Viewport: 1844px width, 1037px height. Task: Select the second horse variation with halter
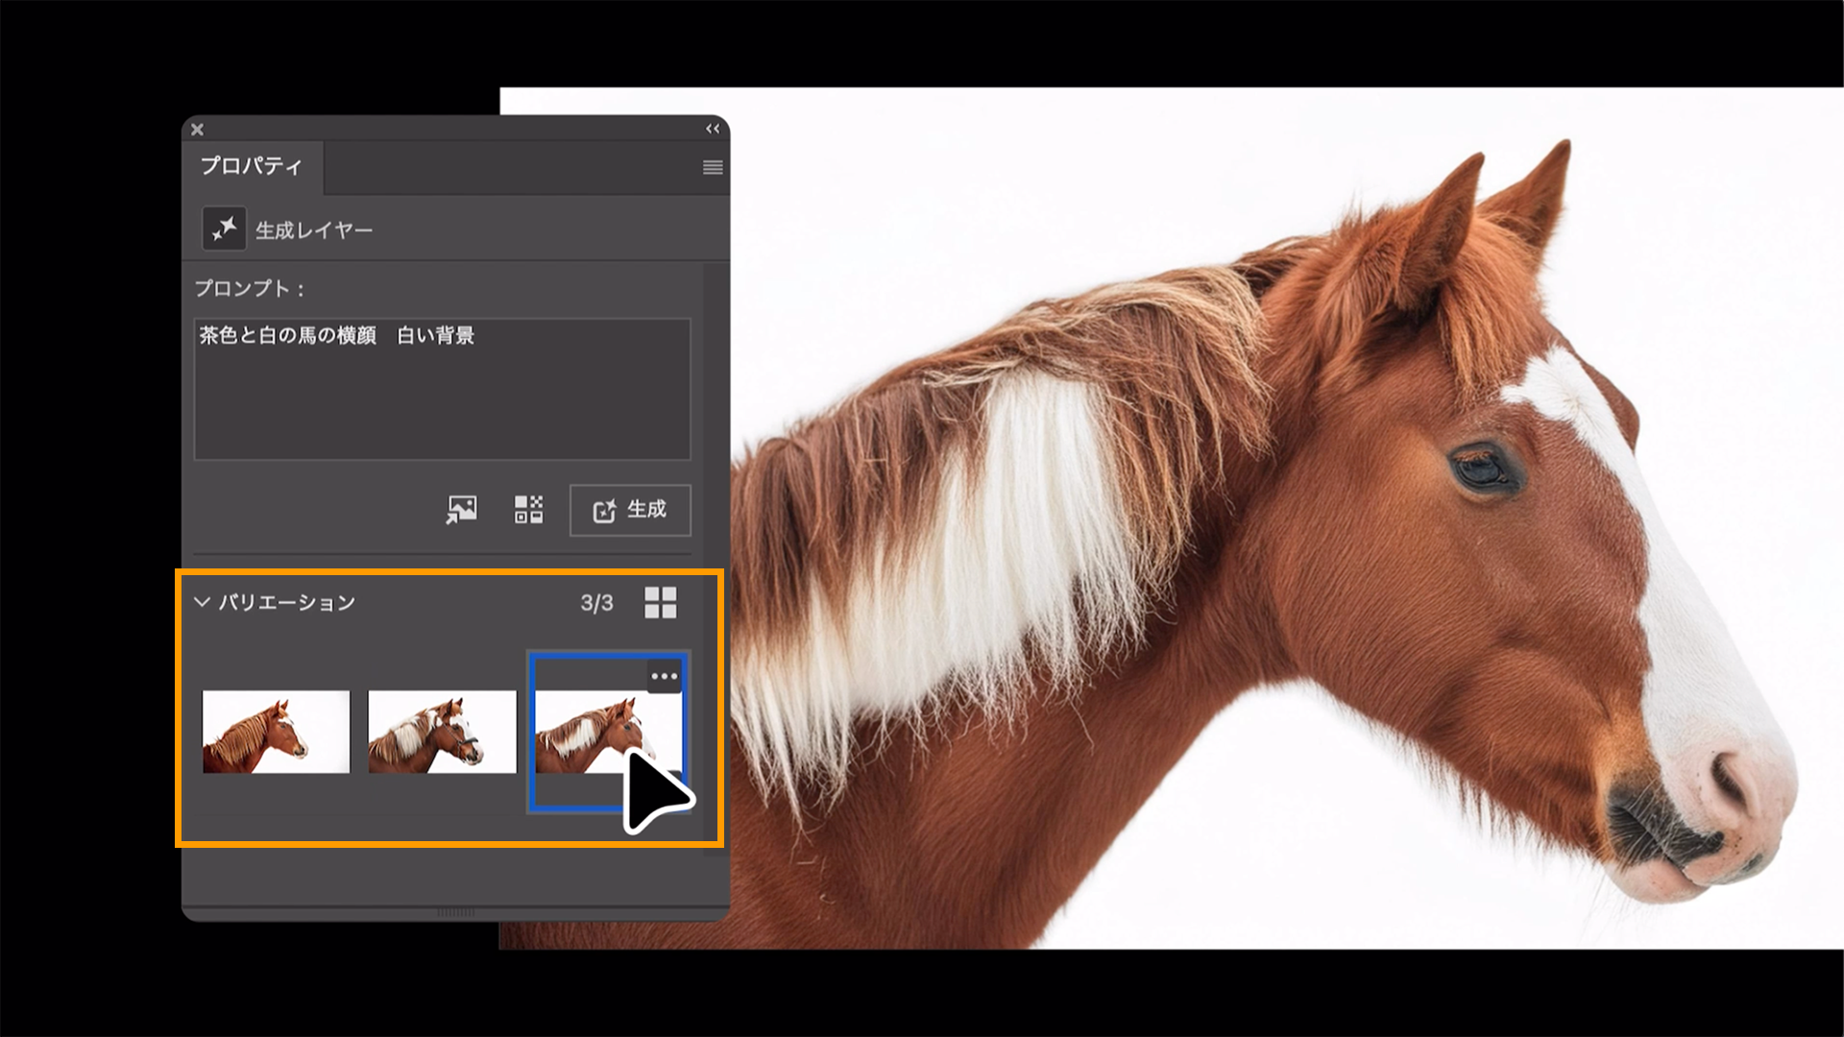(442, 732)
